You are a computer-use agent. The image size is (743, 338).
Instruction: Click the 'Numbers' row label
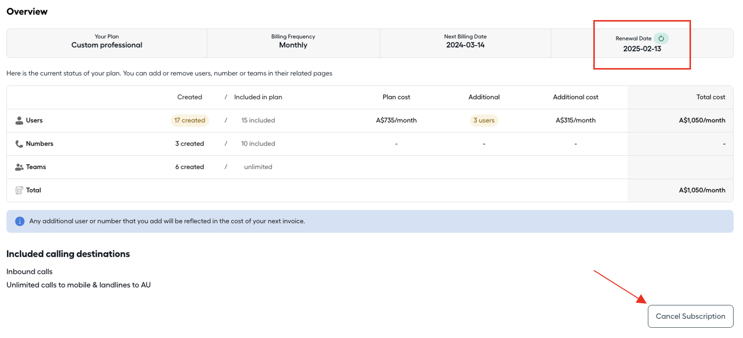40,144
